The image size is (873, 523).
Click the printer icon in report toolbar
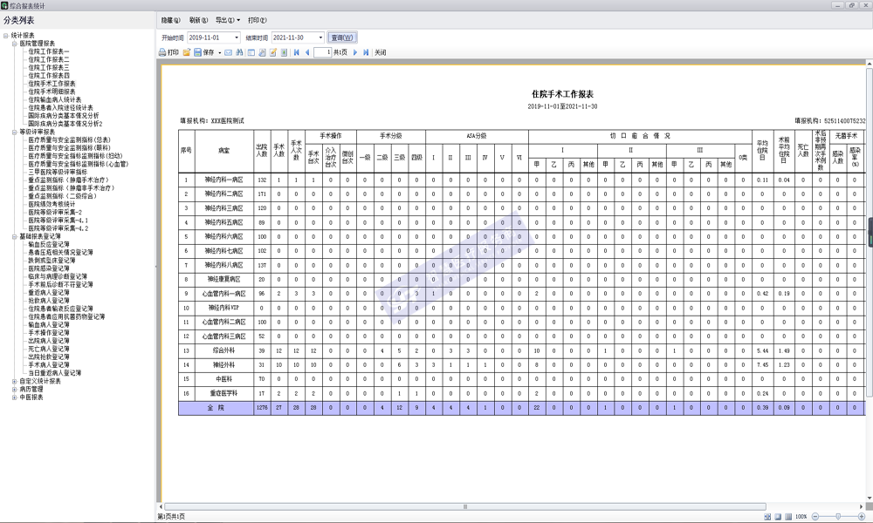162,52
